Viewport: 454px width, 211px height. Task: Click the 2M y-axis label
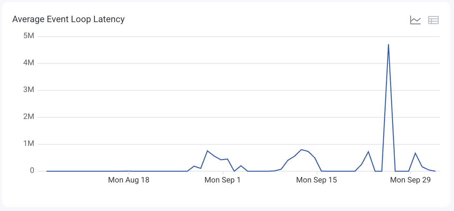[x=29, y=117]
